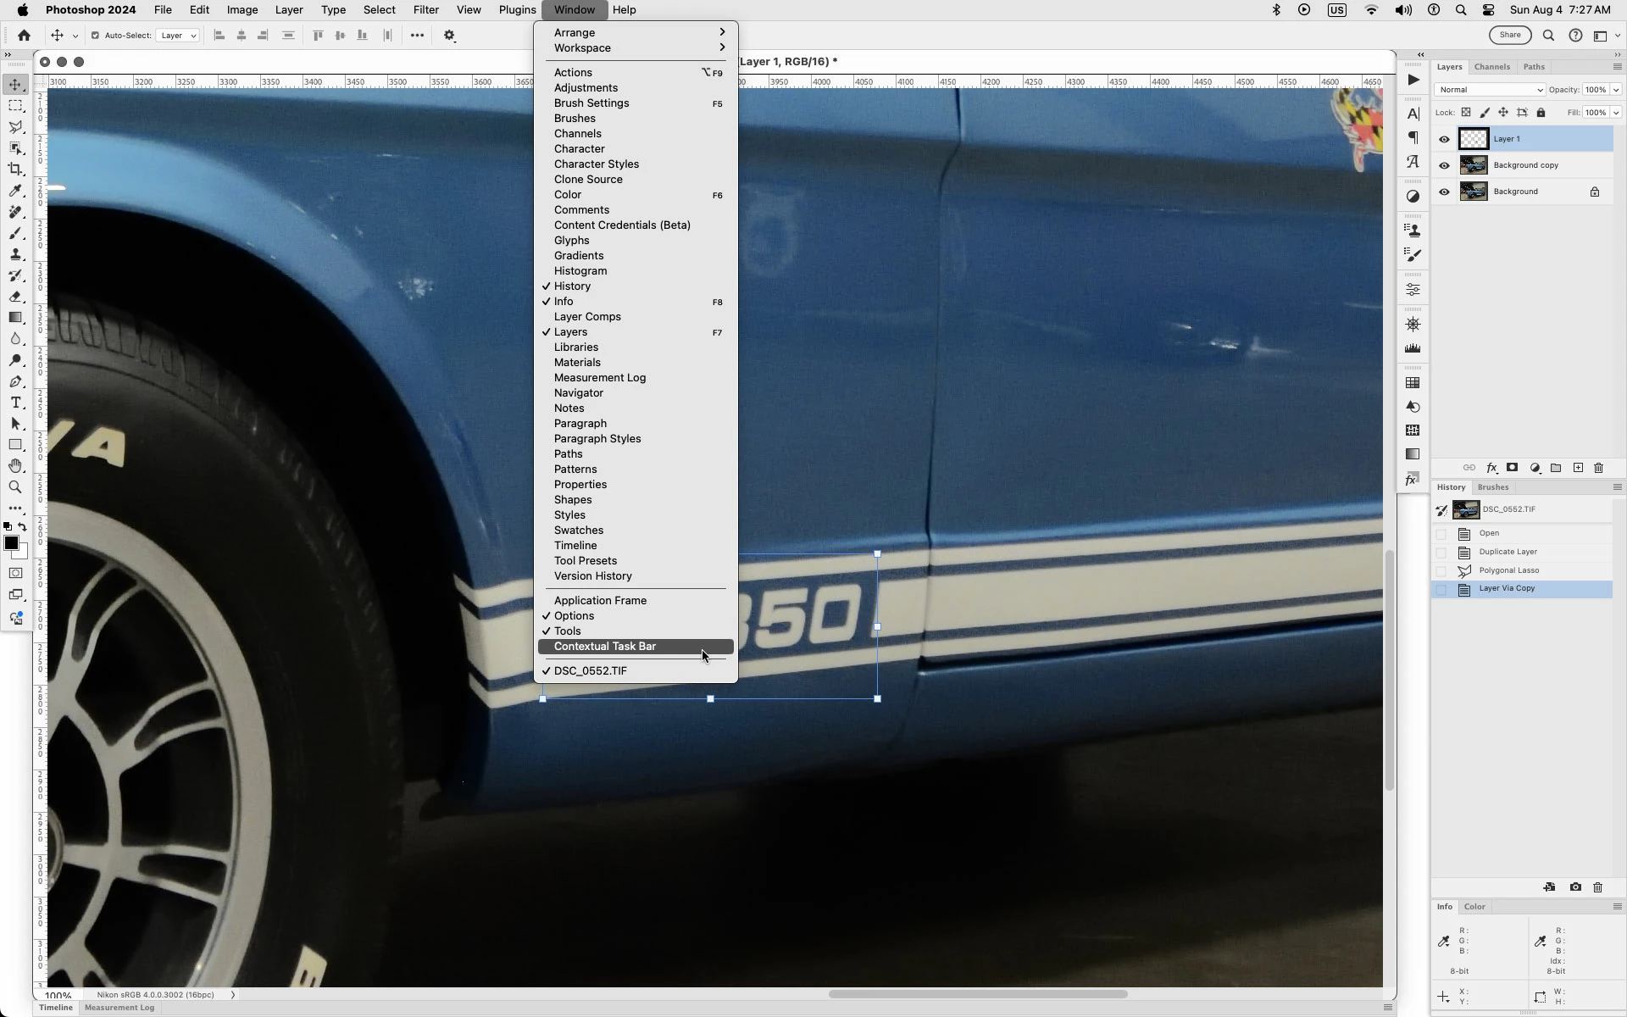Open the Auto-Select Layer dropdown

pos(179,36)
